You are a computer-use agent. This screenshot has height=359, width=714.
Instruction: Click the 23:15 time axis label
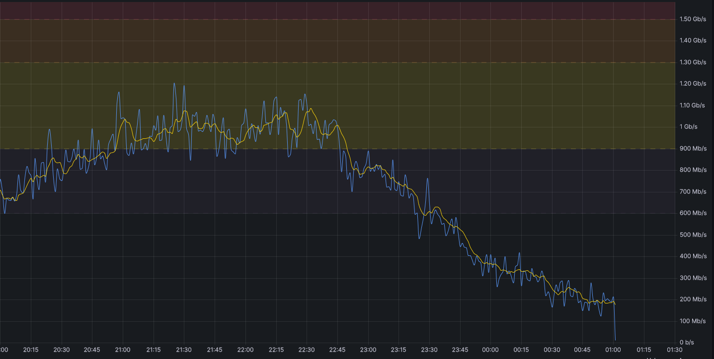coord(398,350)
